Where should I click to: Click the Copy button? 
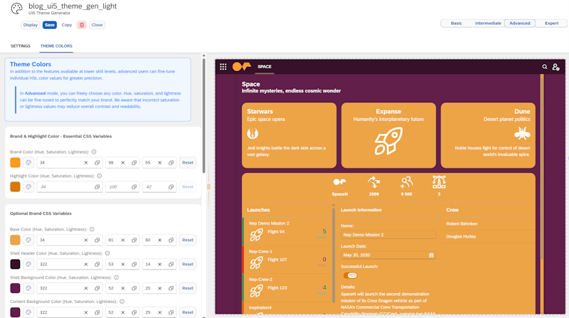pos(67,25)
